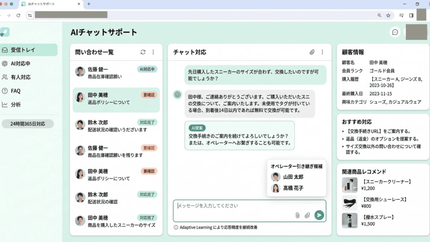Click avatar of 佐藤 健一 with AI対応中 tag
430x242 pixels.
[x=80, y=71]
